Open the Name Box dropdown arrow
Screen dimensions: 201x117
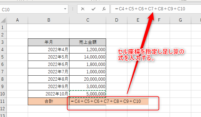65,9
